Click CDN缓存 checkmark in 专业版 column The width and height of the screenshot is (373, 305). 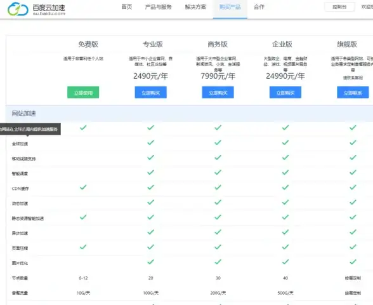click(150, 187)
